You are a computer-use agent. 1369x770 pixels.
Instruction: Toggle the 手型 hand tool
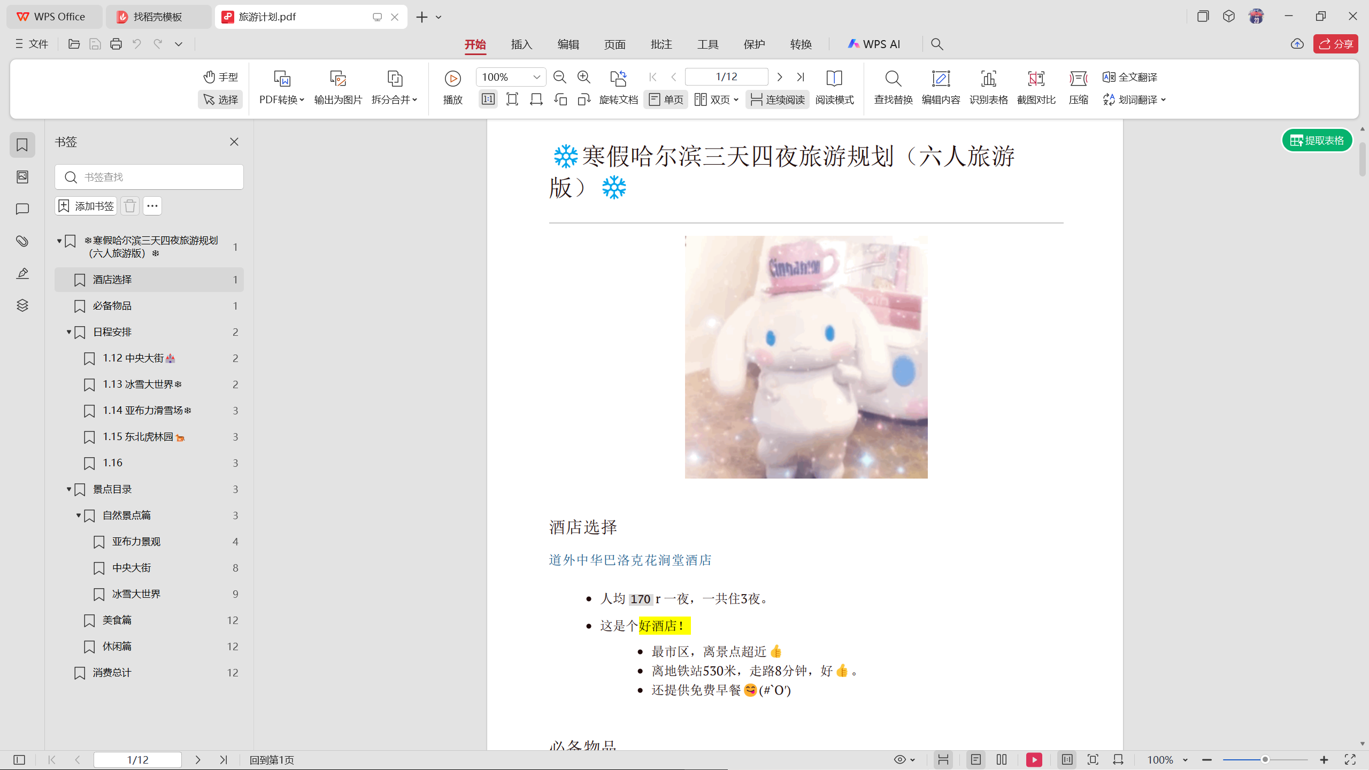(x=221, y=77)
